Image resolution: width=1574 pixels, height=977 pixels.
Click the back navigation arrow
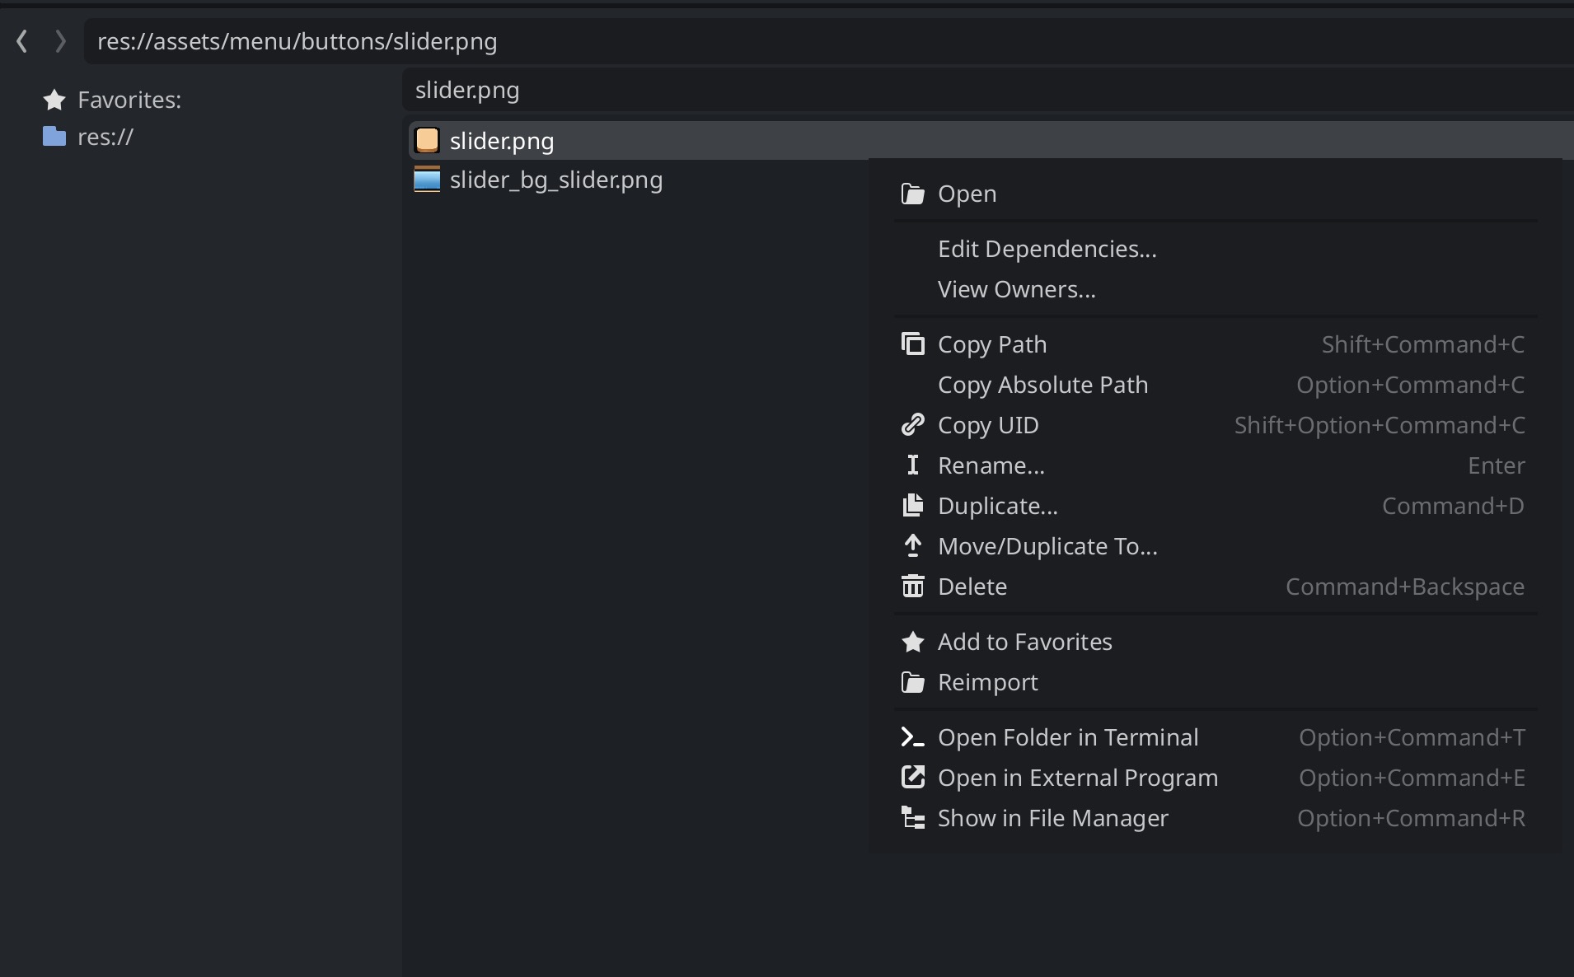pyautogui.click(x=21, y=41)
